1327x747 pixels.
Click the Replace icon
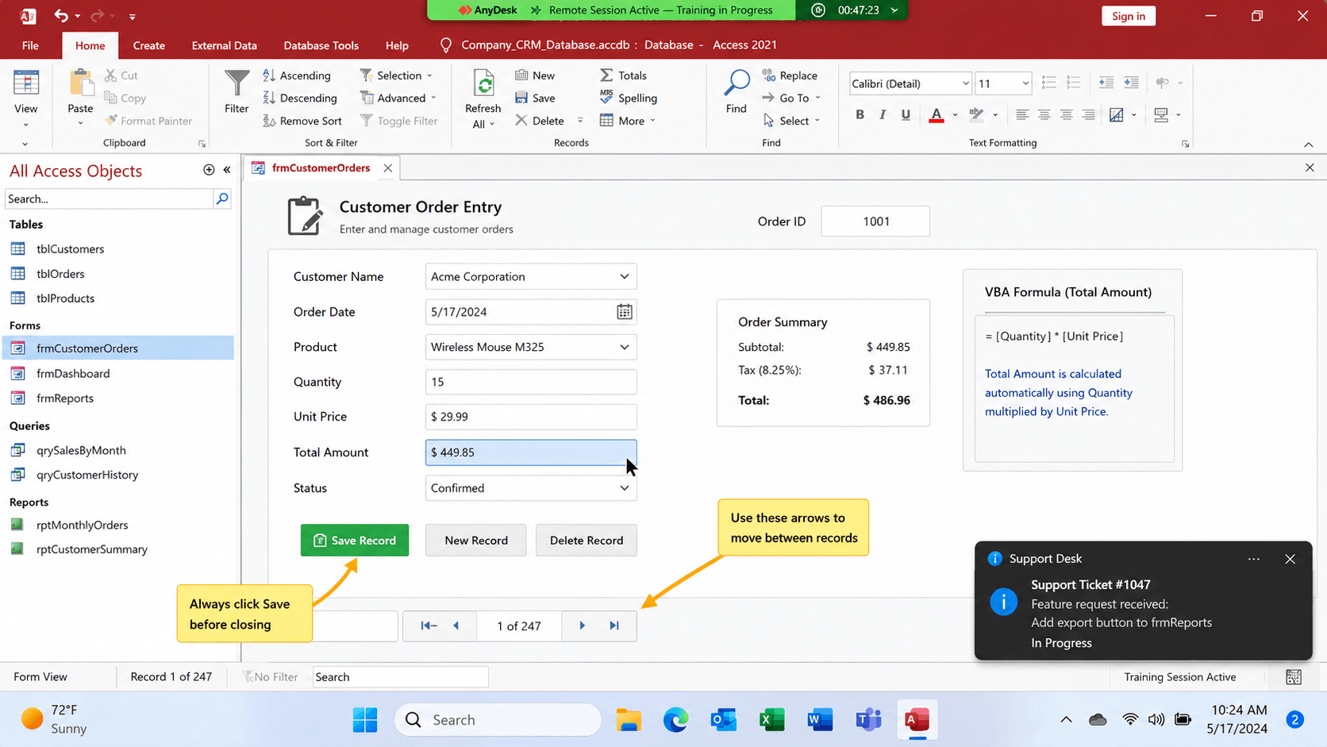coord(768,75)
